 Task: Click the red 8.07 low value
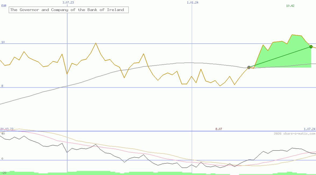point(219,129)
